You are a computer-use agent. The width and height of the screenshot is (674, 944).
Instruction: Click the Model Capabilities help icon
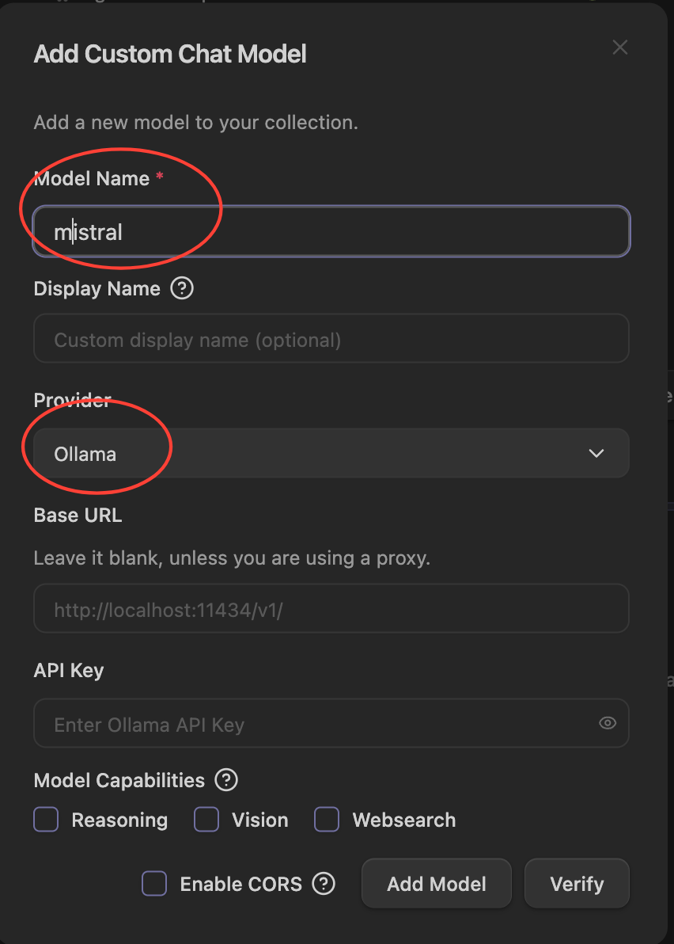[x=226, y=780]
